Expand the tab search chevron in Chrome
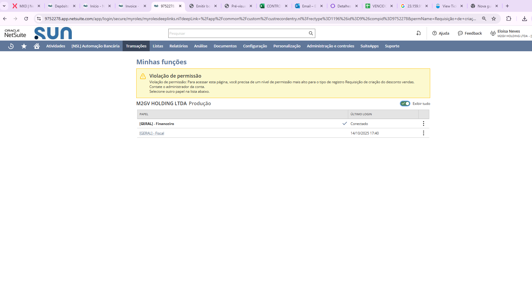 (x=4, y=6)
